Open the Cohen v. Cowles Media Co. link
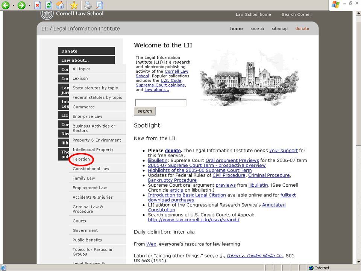361x271 pixels. tap(255, 256)
